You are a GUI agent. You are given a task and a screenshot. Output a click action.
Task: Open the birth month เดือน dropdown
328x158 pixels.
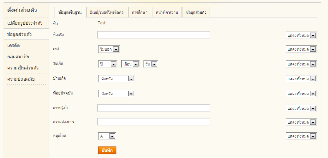130,64
